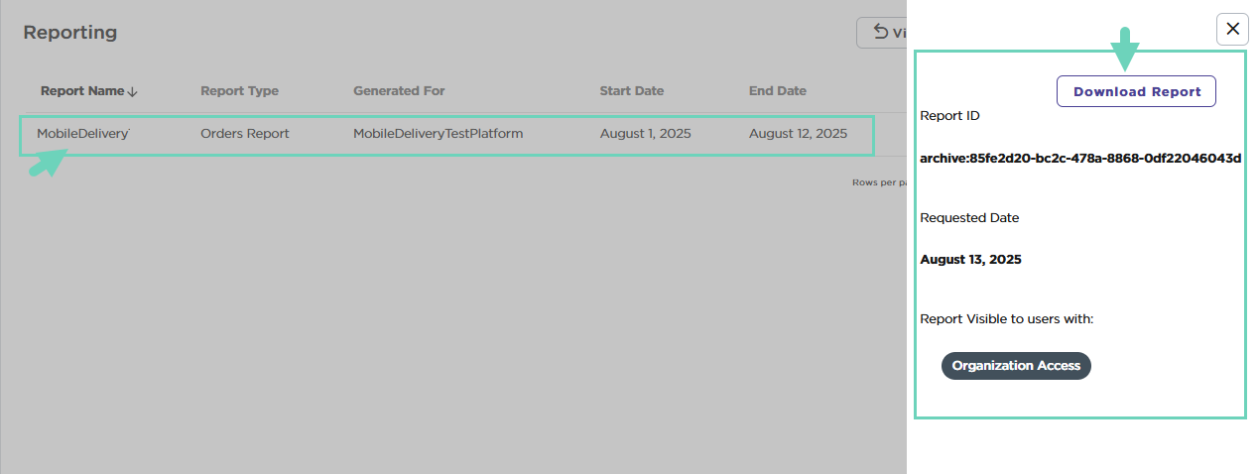Click the End Date column header
This screenshot has width=1258, height=474.
(x=777, y=91)
